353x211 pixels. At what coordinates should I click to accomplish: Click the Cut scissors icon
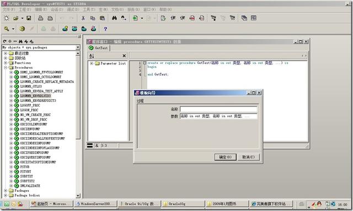coord(83,18)
